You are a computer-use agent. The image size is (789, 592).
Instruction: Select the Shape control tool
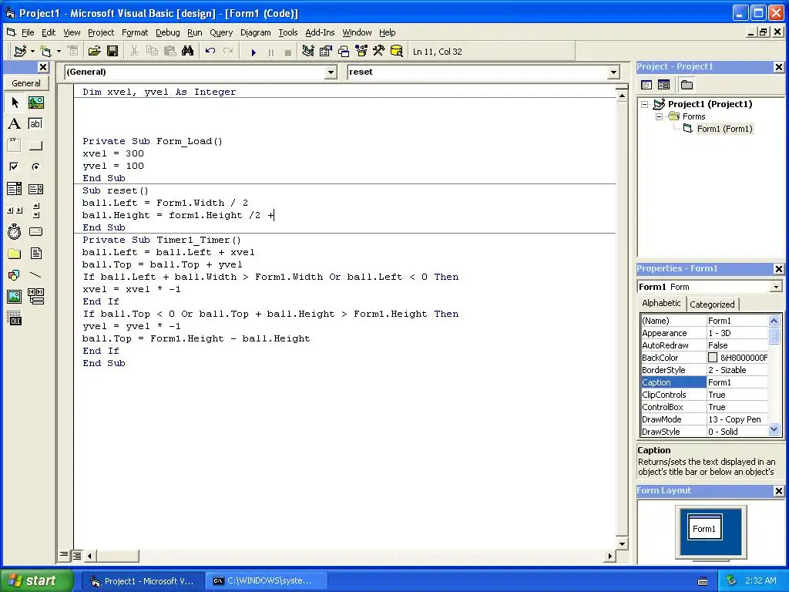pyautogui.click(x=15, y=275)
